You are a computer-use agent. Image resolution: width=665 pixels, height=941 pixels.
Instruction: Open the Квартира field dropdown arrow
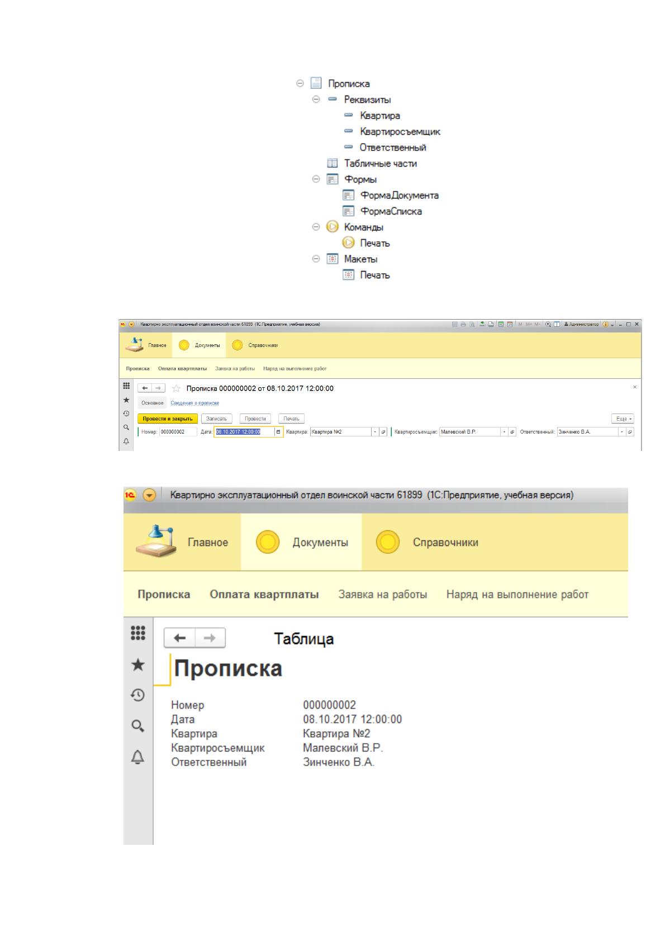click(x=375, y=432)
